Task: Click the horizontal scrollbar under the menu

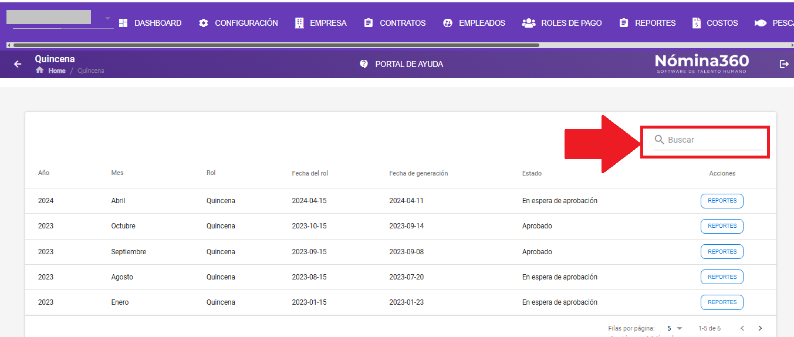Action: click(x=276, y=45)
